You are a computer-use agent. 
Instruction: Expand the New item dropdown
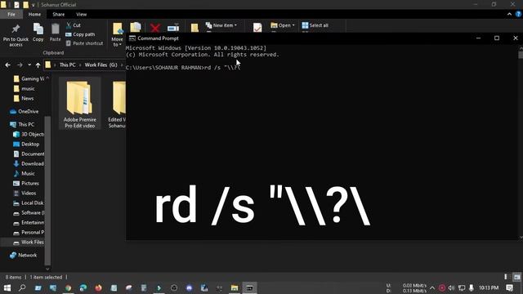[x=235, y=25]
